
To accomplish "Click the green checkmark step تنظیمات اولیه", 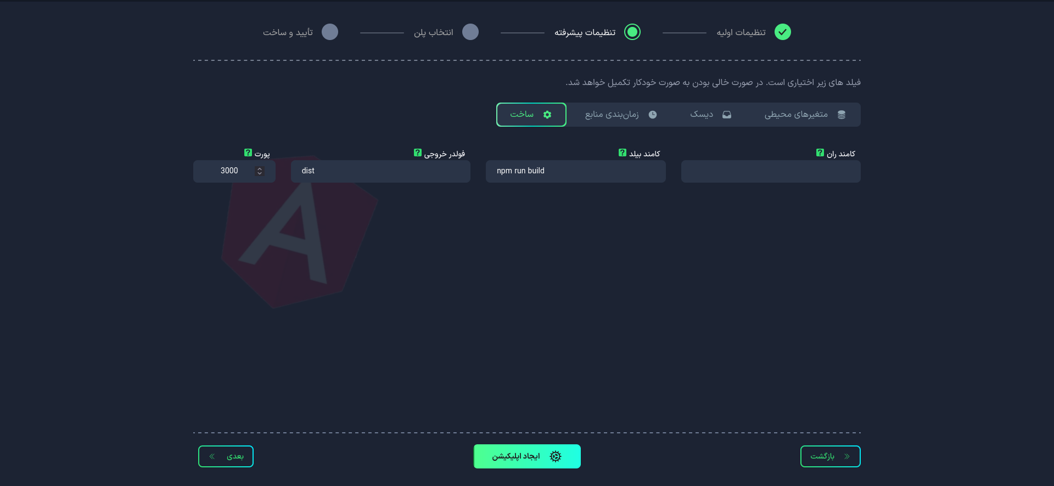I will (x=783, y=32).
